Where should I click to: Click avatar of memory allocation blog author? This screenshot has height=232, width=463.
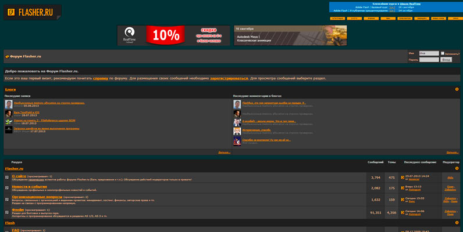point(9,104)
